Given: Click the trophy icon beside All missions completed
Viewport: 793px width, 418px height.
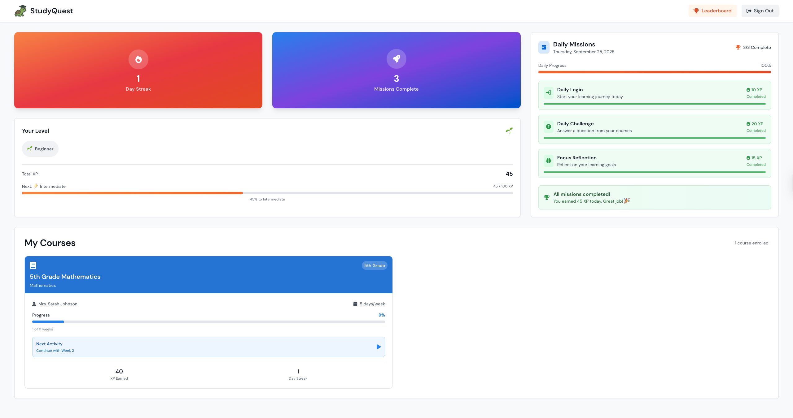Looking at the screenshot, I should (x=546, y=197).
